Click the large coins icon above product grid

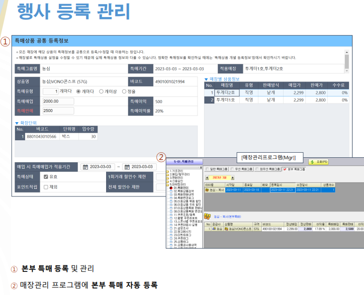tap(207, 217)
